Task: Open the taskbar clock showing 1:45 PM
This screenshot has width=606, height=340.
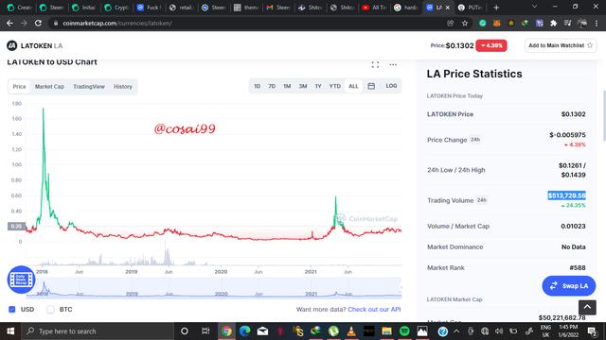Action: tap(568, 331)
